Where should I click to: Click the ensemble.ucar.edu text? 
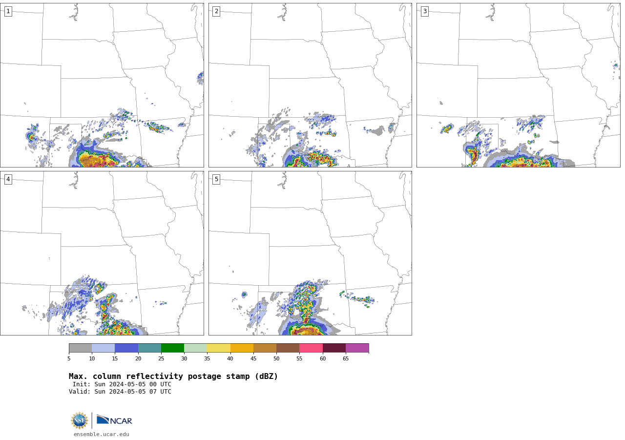102,434
